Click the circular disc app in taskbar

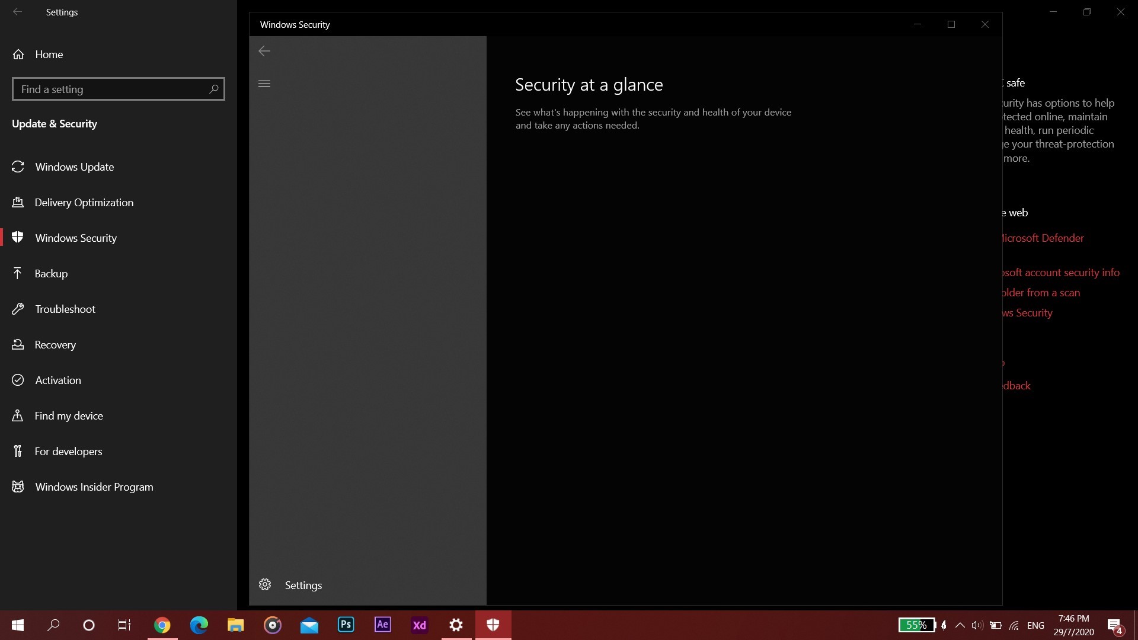tap(273, 625)
